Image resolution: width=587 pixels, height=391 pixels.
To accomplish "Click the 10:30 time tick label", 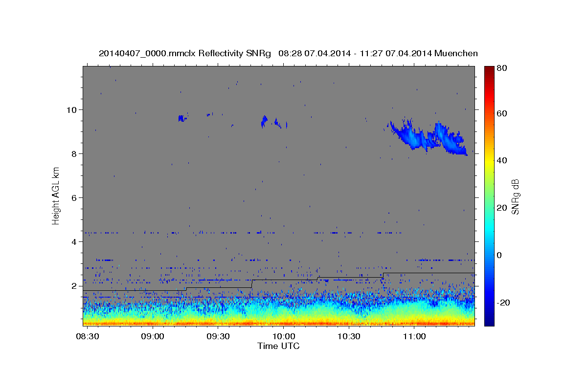I will click(x=349, y=336).
